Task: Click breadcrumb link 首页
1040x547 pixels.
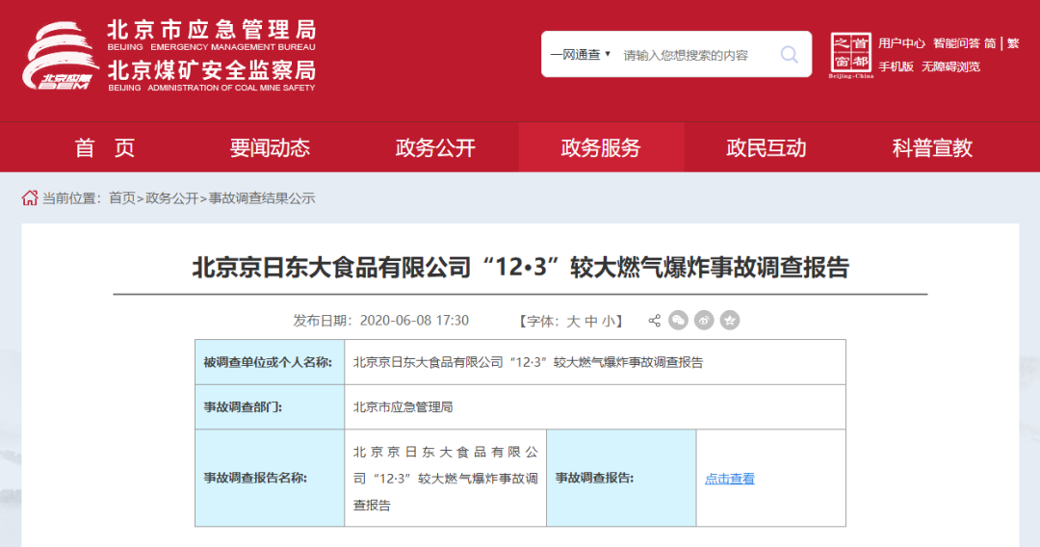Action: (122, 198)
